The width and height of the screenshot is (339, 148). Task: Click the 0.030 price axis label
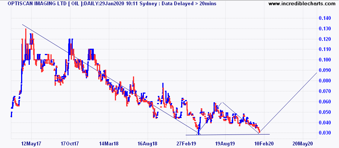tap(325, 133)
